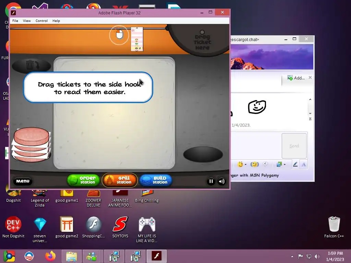Pause the game

[x=211, y=181]
